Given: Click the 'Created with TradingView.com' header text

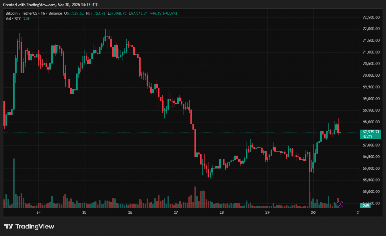Looking at the screenshot, I should coord(51,5).
